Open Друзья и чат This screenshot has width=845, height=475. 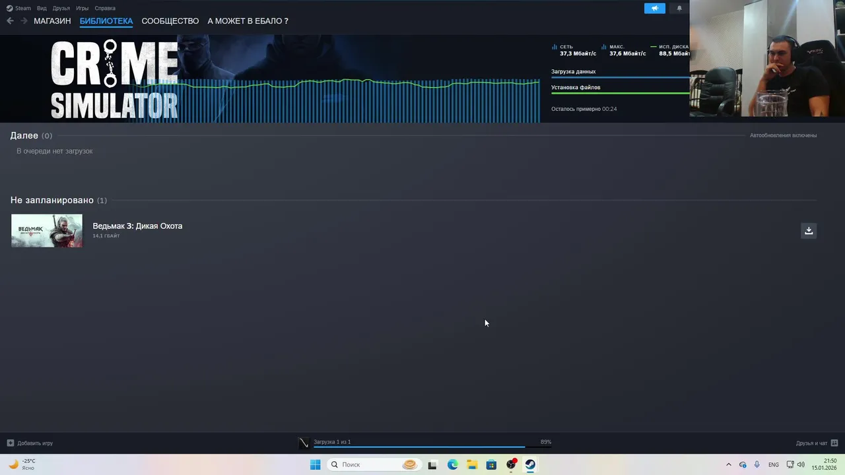click(x=811, y=443)
